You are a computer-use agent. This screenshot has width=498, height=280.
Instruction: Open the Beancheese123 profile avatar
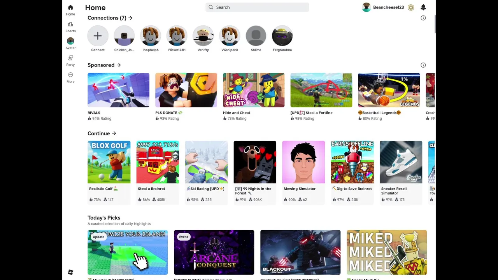click(x=366, y=7)
